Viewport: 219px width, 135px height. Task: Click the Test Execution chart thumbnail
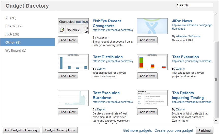(x=152, y=62)
